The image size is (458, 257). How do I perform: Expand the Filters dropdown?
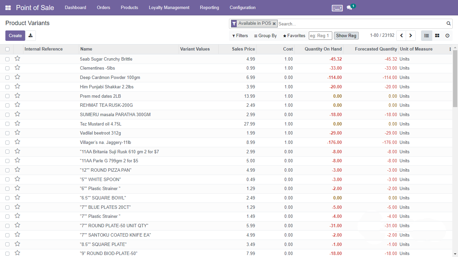[240, 36]
